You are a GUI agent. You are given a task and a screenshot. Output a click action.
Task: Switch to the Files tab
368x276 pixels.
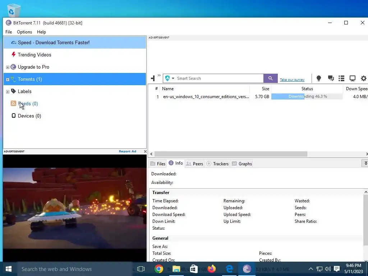(x=158, y=164)
